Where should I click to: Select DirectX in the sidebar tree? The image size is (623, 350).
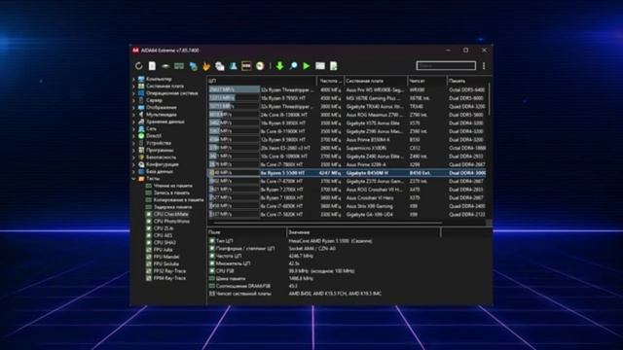(x=154, y=136)
